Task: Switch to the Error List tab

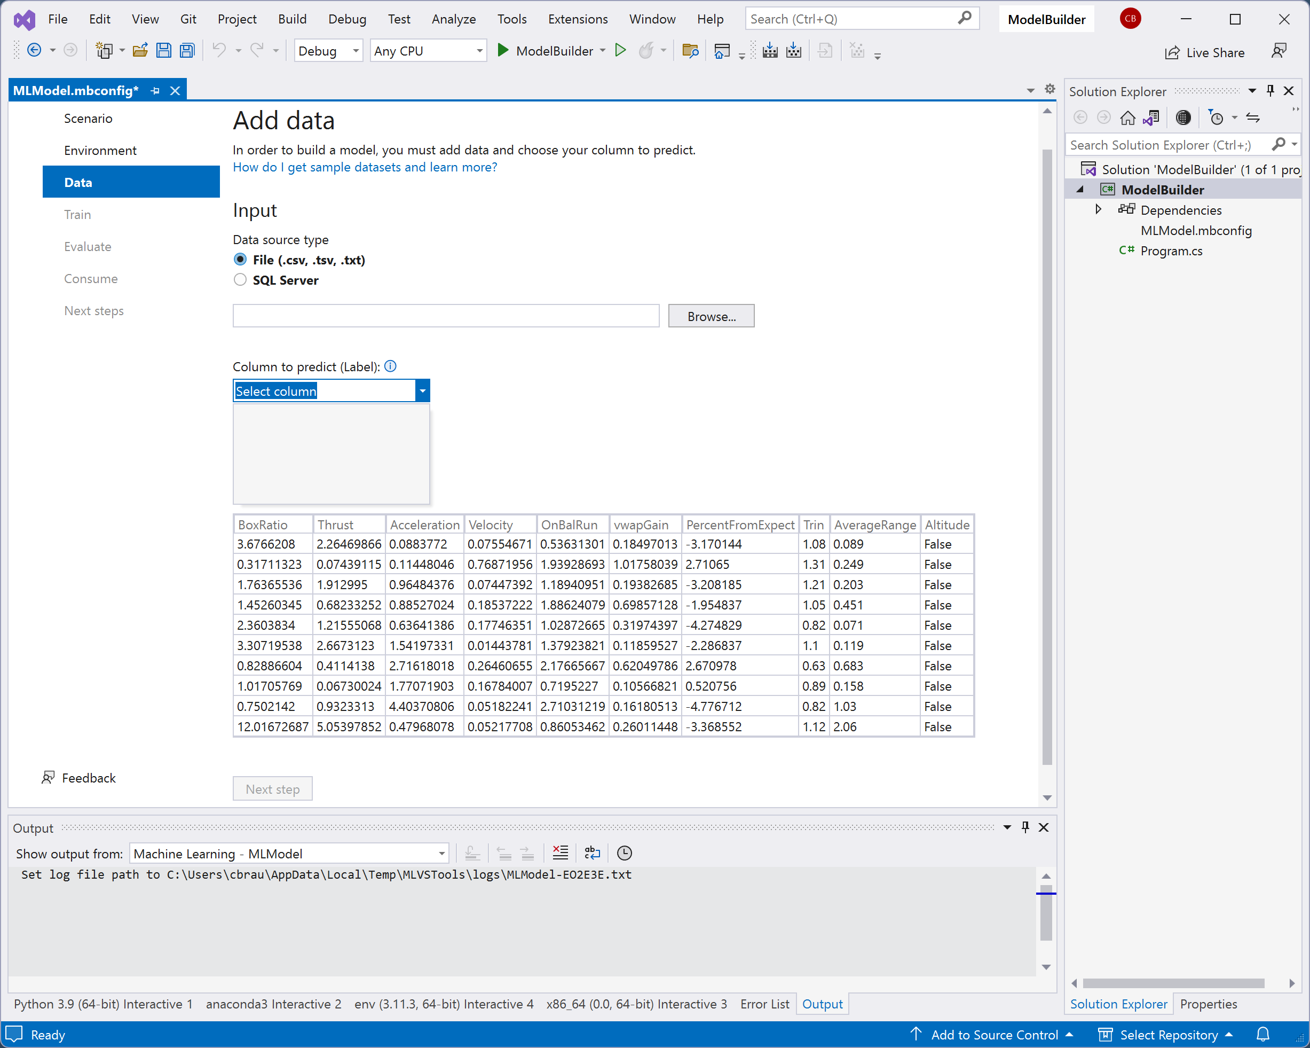Action: (x=764, y=1004)
